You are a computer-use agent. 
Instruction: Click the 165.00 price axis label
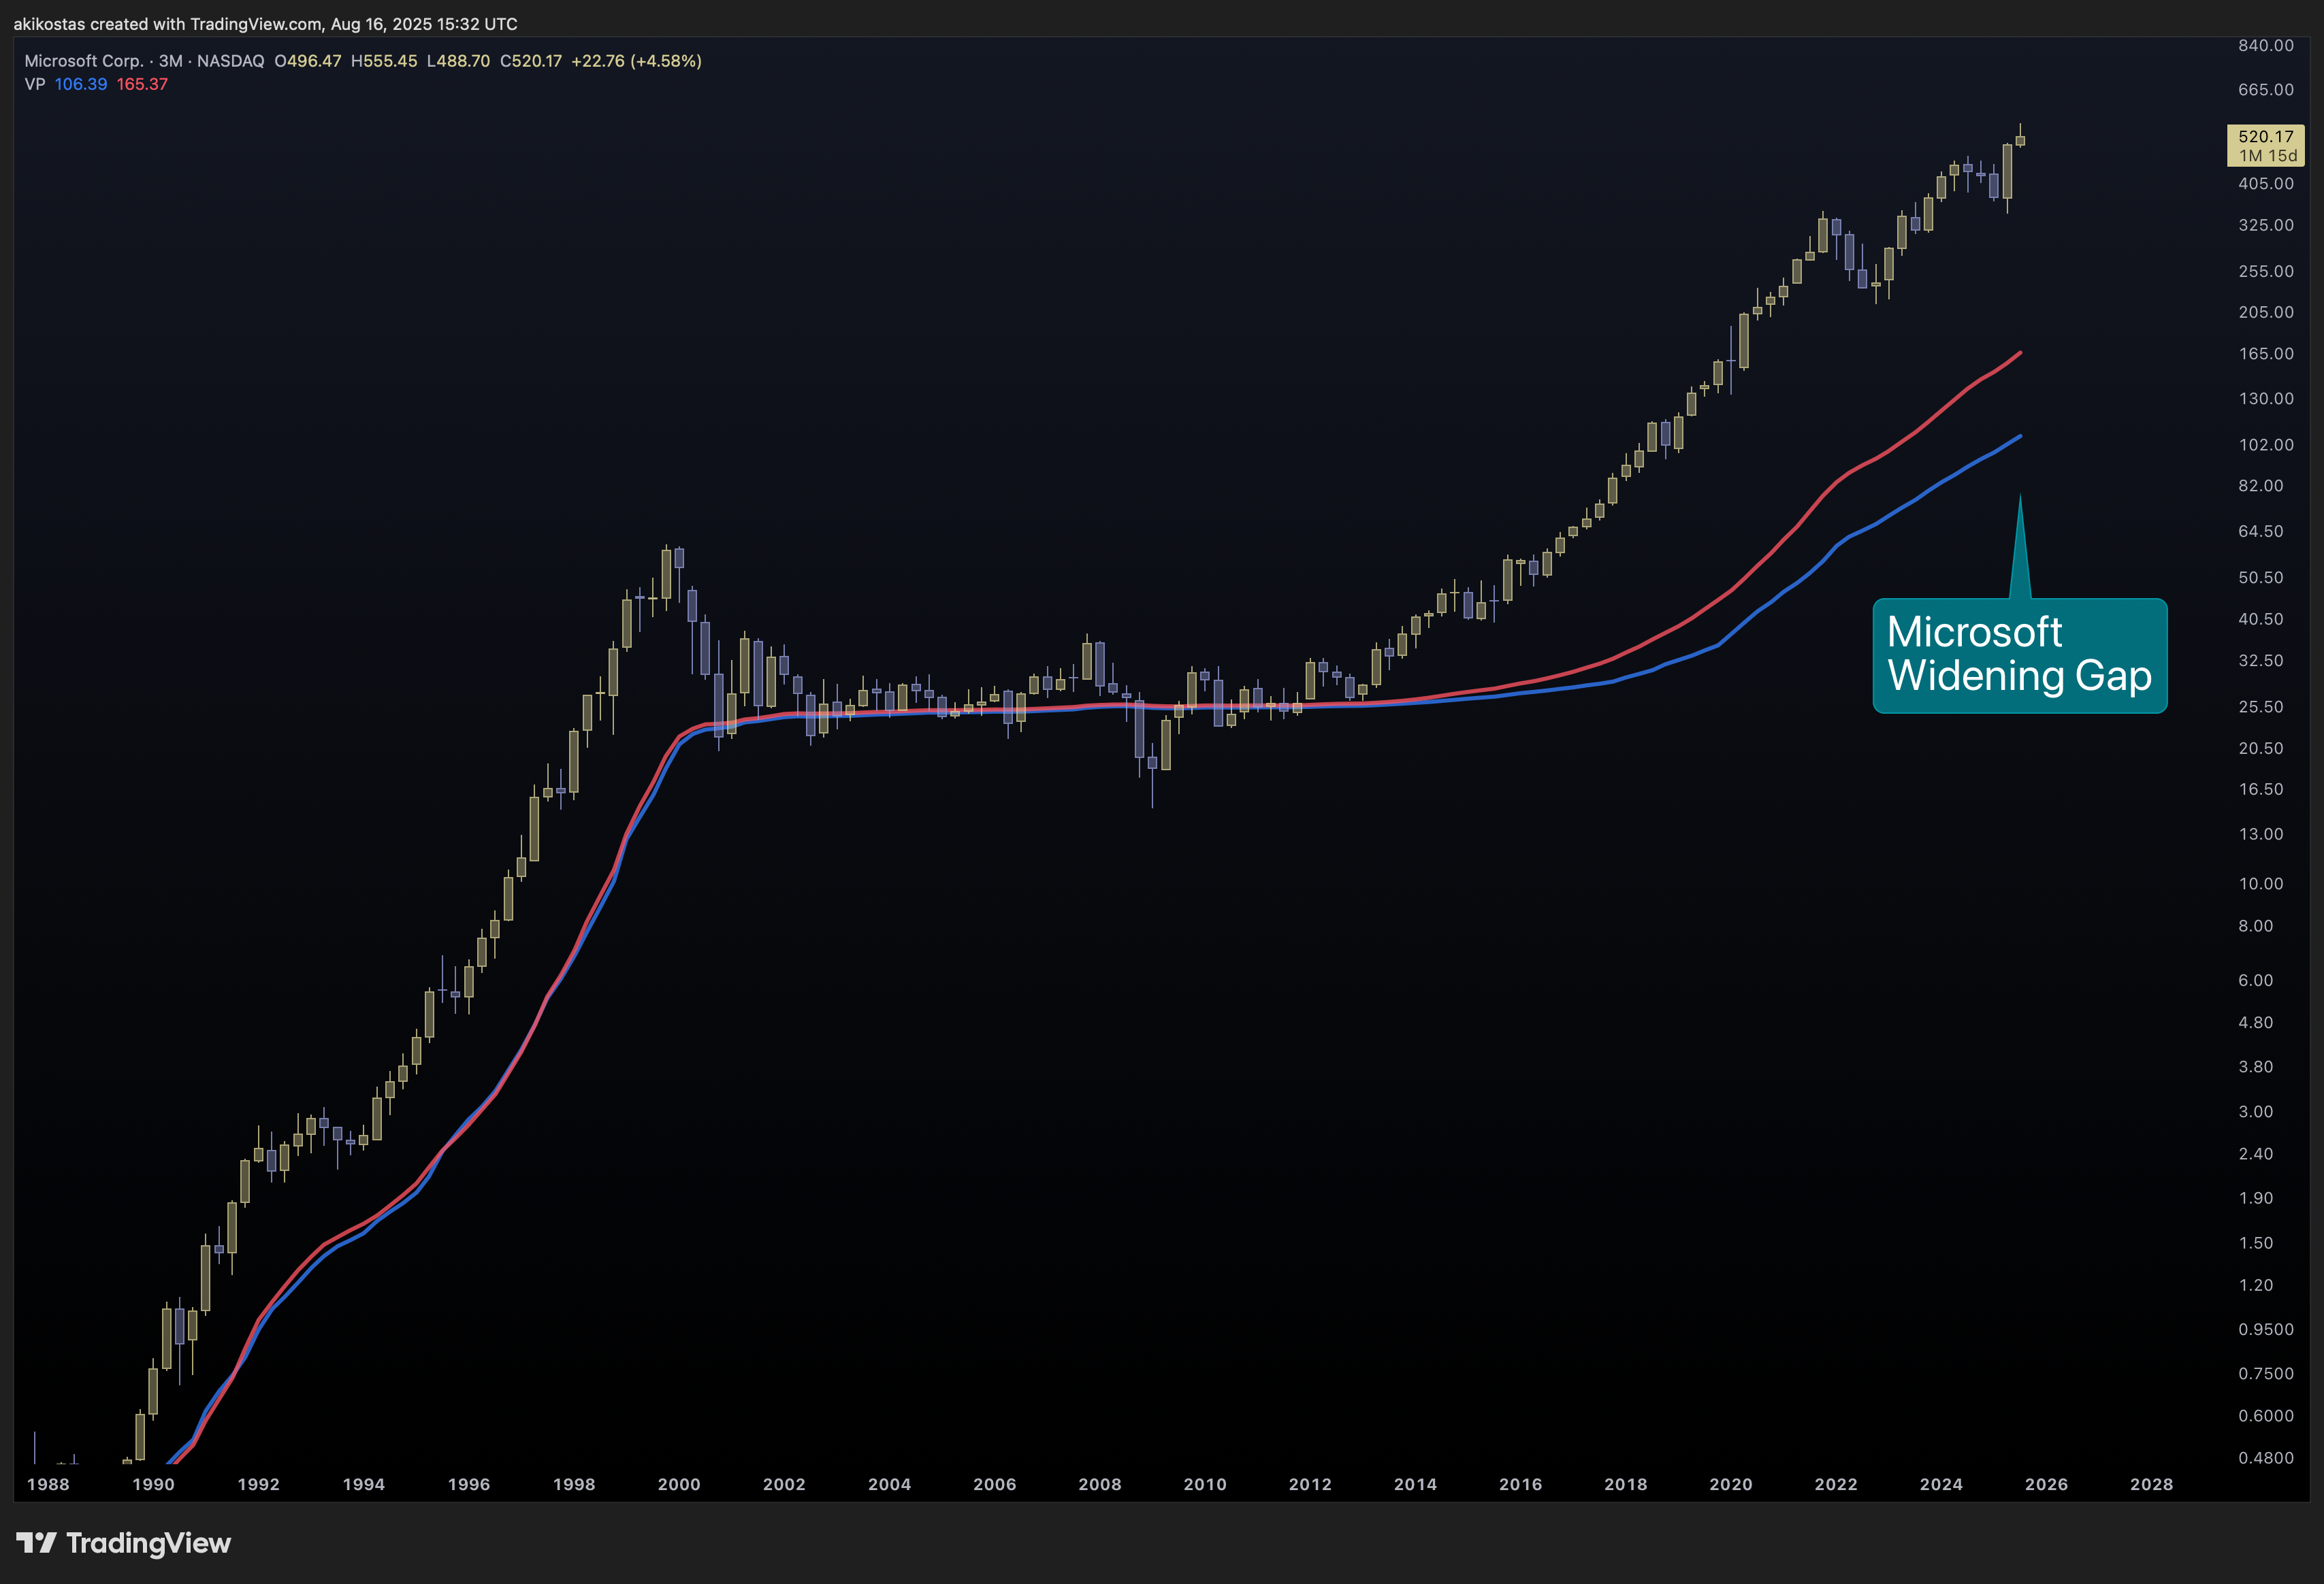[2266, 354]
